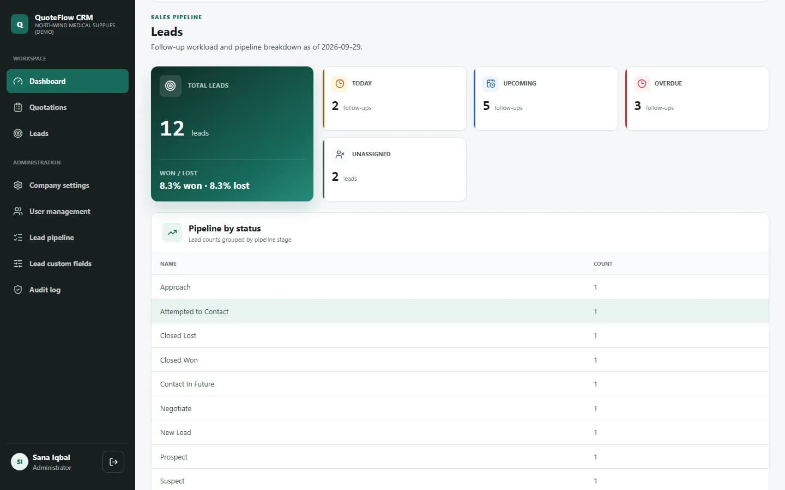Click the Quotations clipboard icon
Image resolution: width=785 pixels, height=490 pixels.
(18, 107)
